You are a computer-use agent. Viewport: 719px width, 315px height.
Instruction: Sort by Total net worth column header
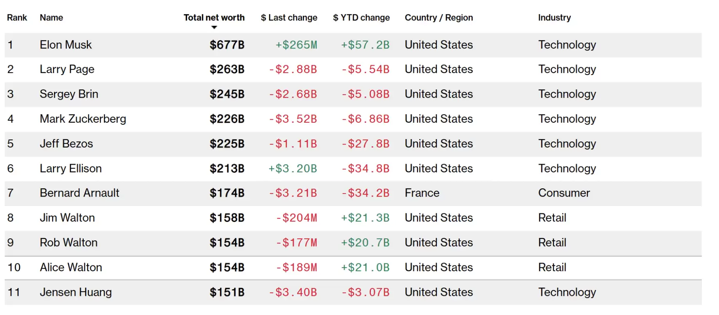click(x=214, y=18)
